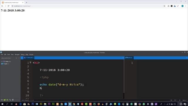Open Firefox from the taskbar
The width and height of the screenshot is (188, 106).
click(x=99, y=104)
